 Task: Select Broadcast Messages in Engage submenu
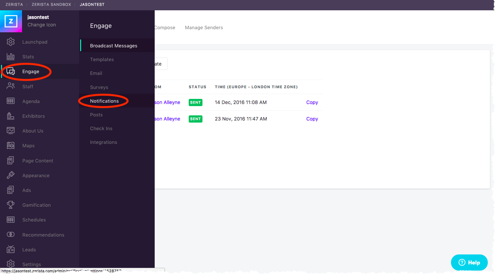(113, 46)
